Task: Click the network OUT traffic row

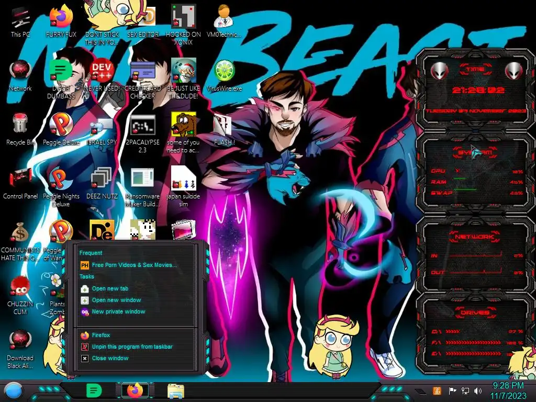Action: pyautogui.click(x=476, y=272)
